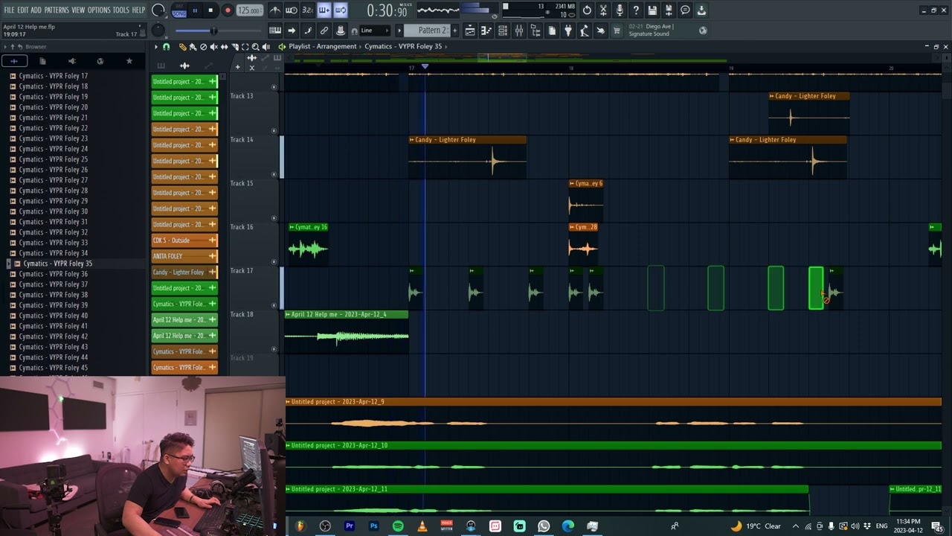
Task: Open the Channel rack icon
Action: tap(503, 31)
